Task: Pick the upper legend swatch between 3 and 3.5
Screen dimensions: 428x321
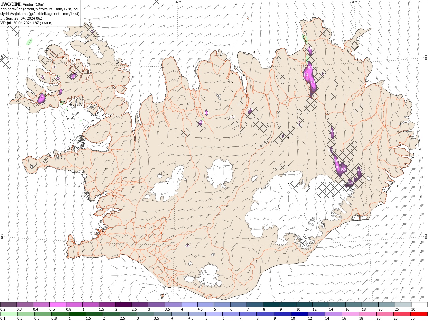Action: [x=156, y=305]
